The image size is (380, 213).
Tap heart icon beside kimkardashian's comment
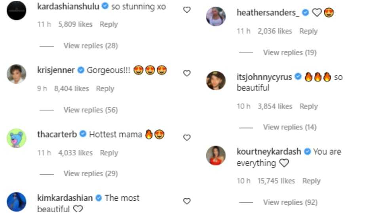(x=187, y=201)
